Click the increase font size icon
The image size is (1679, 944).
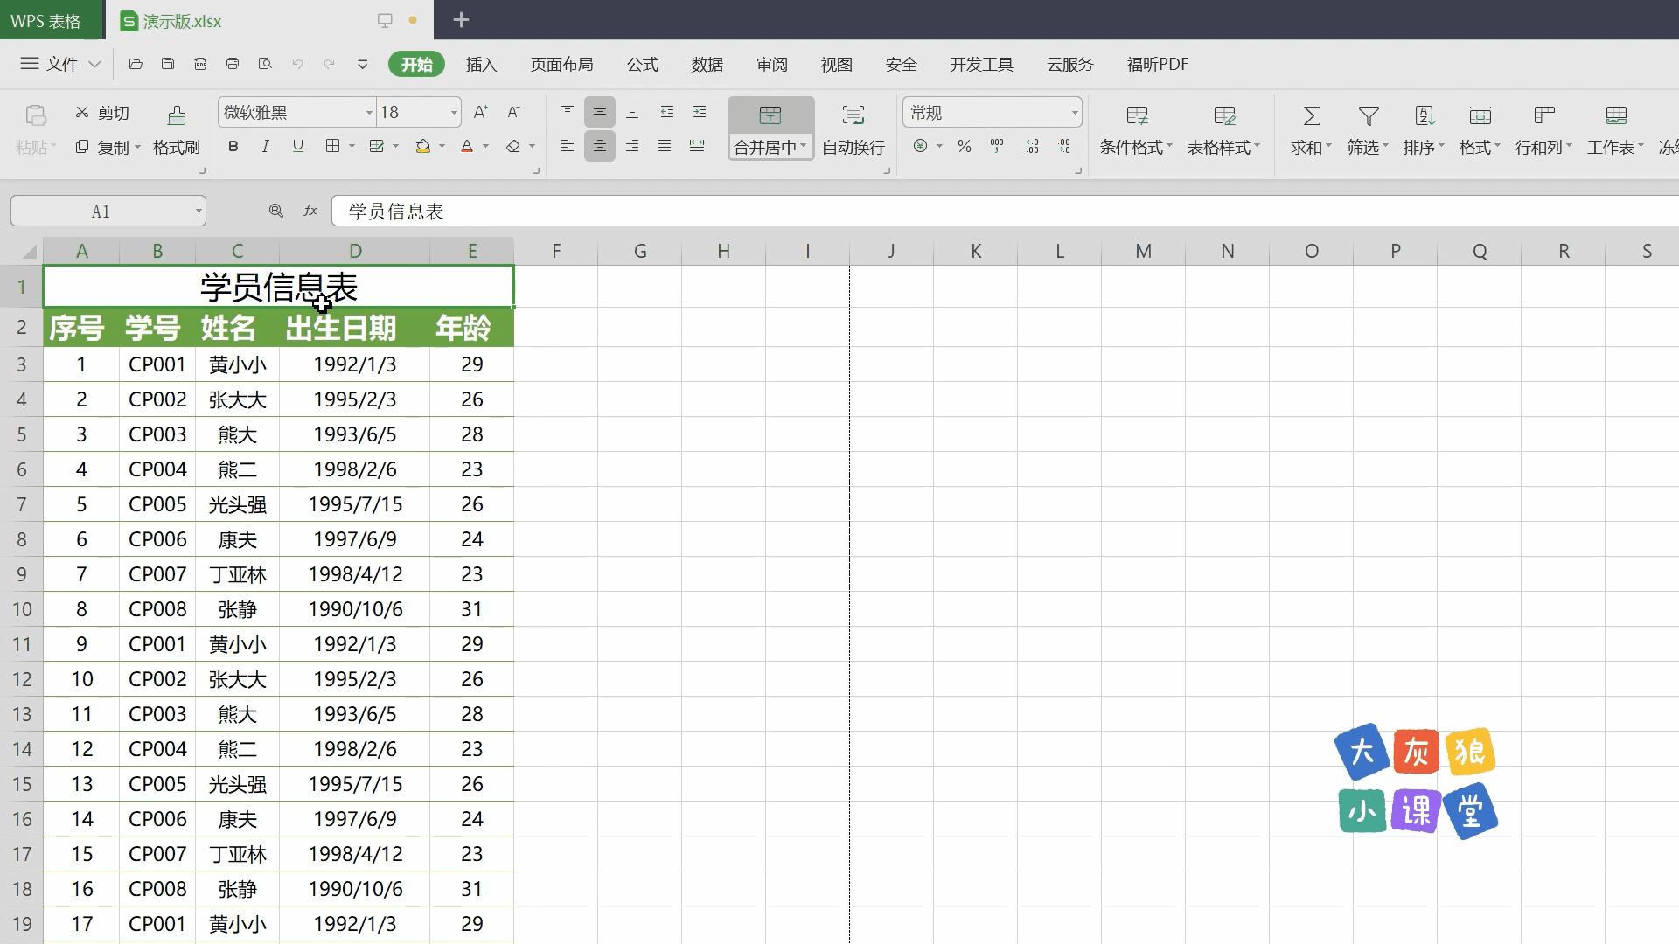[480, 111]
